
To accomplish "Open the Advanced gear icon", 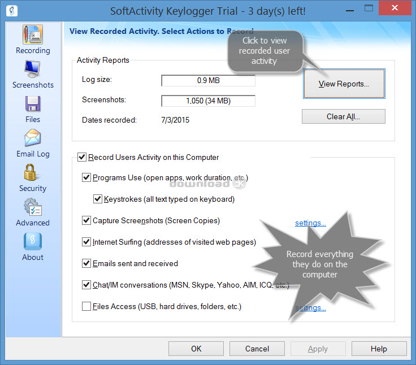I will (33, 207).
